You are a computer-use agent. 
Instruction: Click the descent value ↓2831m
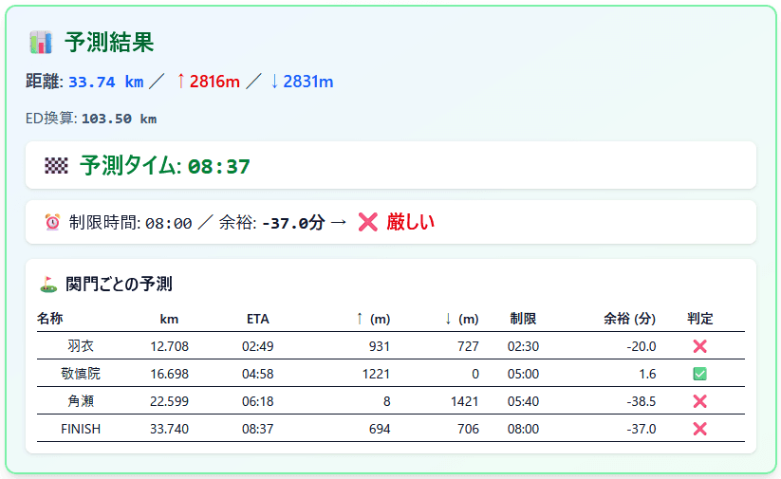coord(302,82)
